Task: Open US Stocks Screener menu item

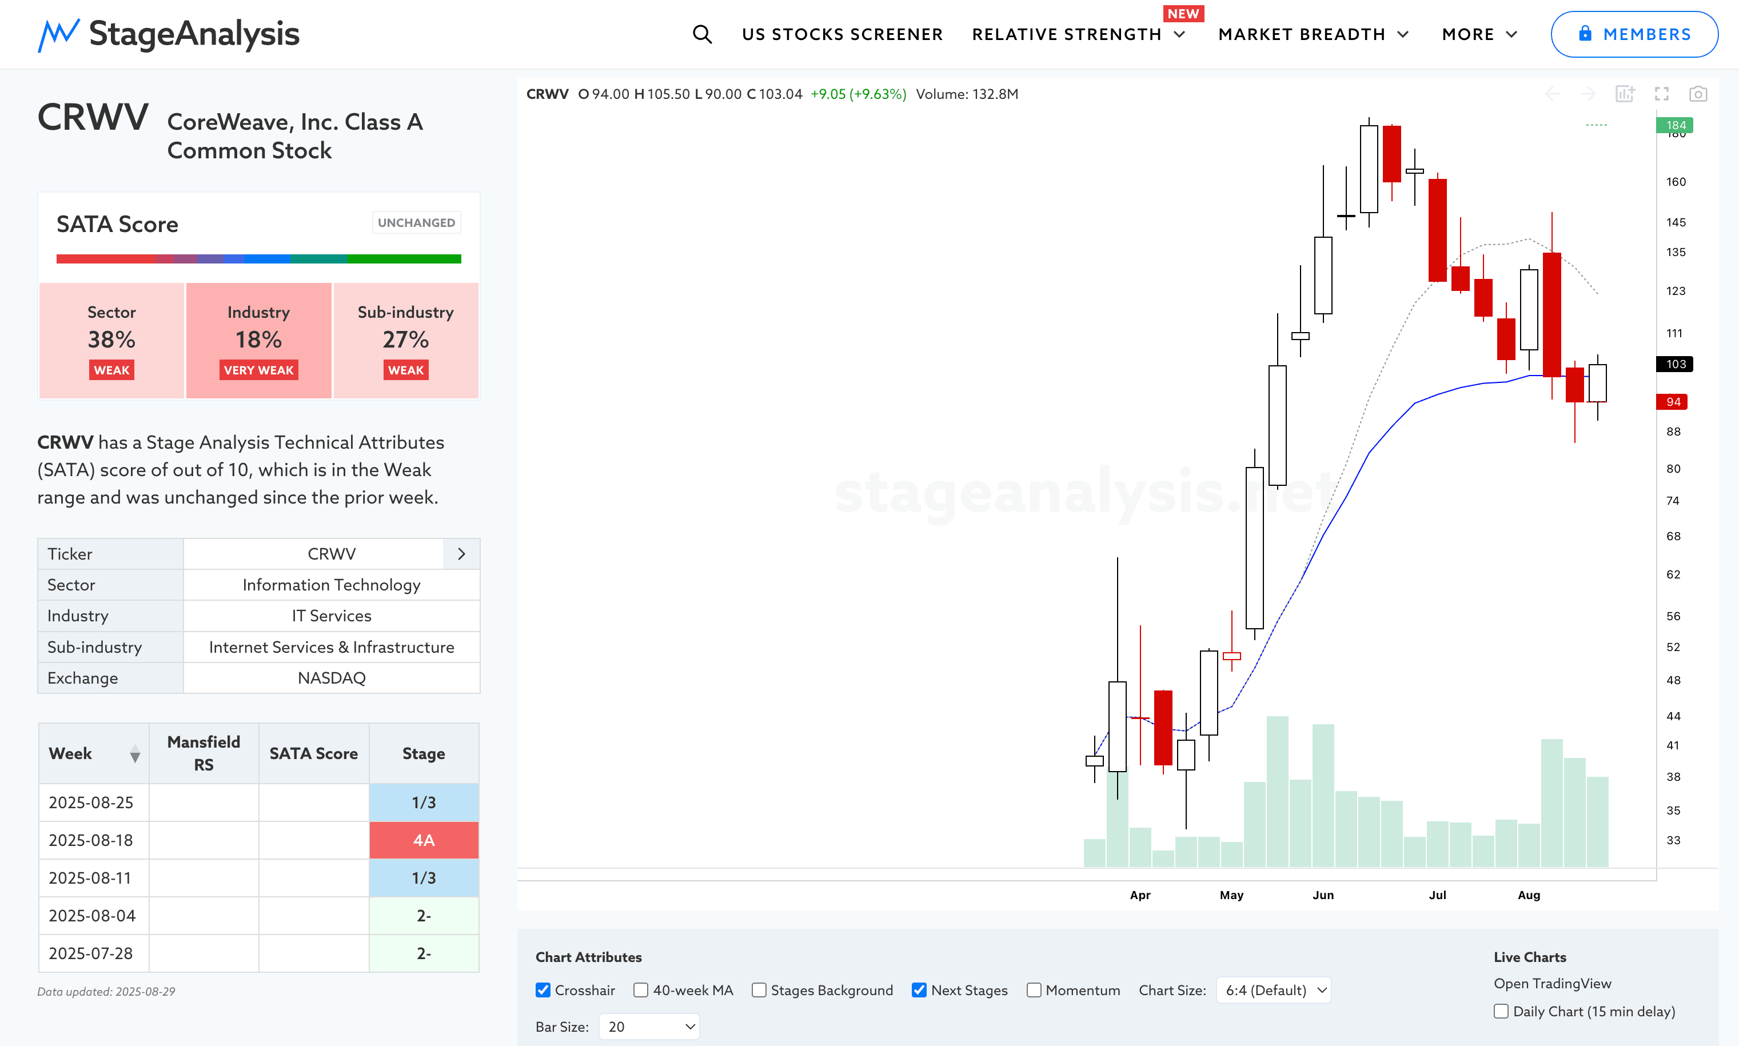Action: (843, 34)
